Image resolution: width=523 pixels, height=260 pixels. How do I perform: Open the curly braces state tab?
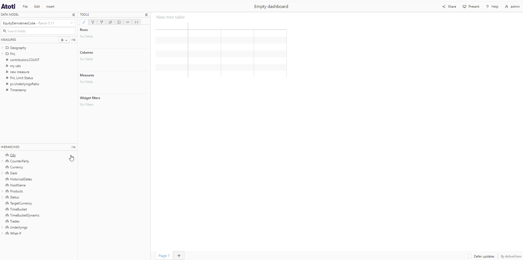[137, 22]
